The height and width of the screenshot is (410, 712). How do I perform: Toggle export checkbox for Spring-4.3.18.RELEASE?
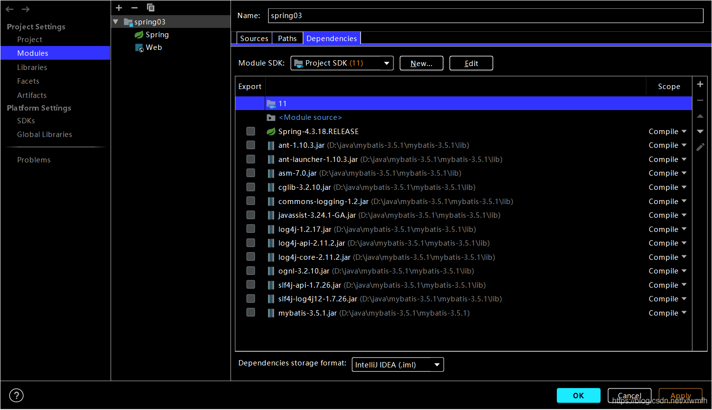tap(251, 131)
